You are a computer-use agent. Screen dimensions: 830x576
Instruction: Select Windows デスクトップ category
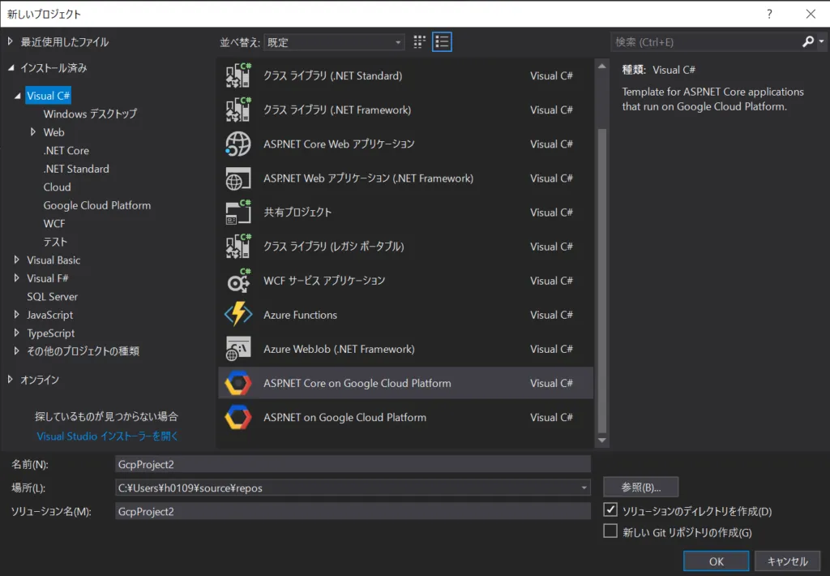[x=90, y=114]
